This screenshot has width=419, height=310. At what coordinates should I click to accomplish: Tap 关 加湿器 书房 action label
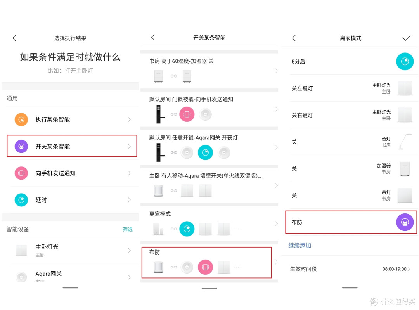click(294, 169)
